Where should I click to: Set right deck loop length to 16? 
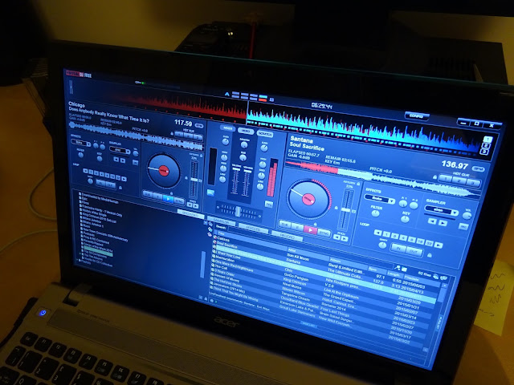point(421,241)
